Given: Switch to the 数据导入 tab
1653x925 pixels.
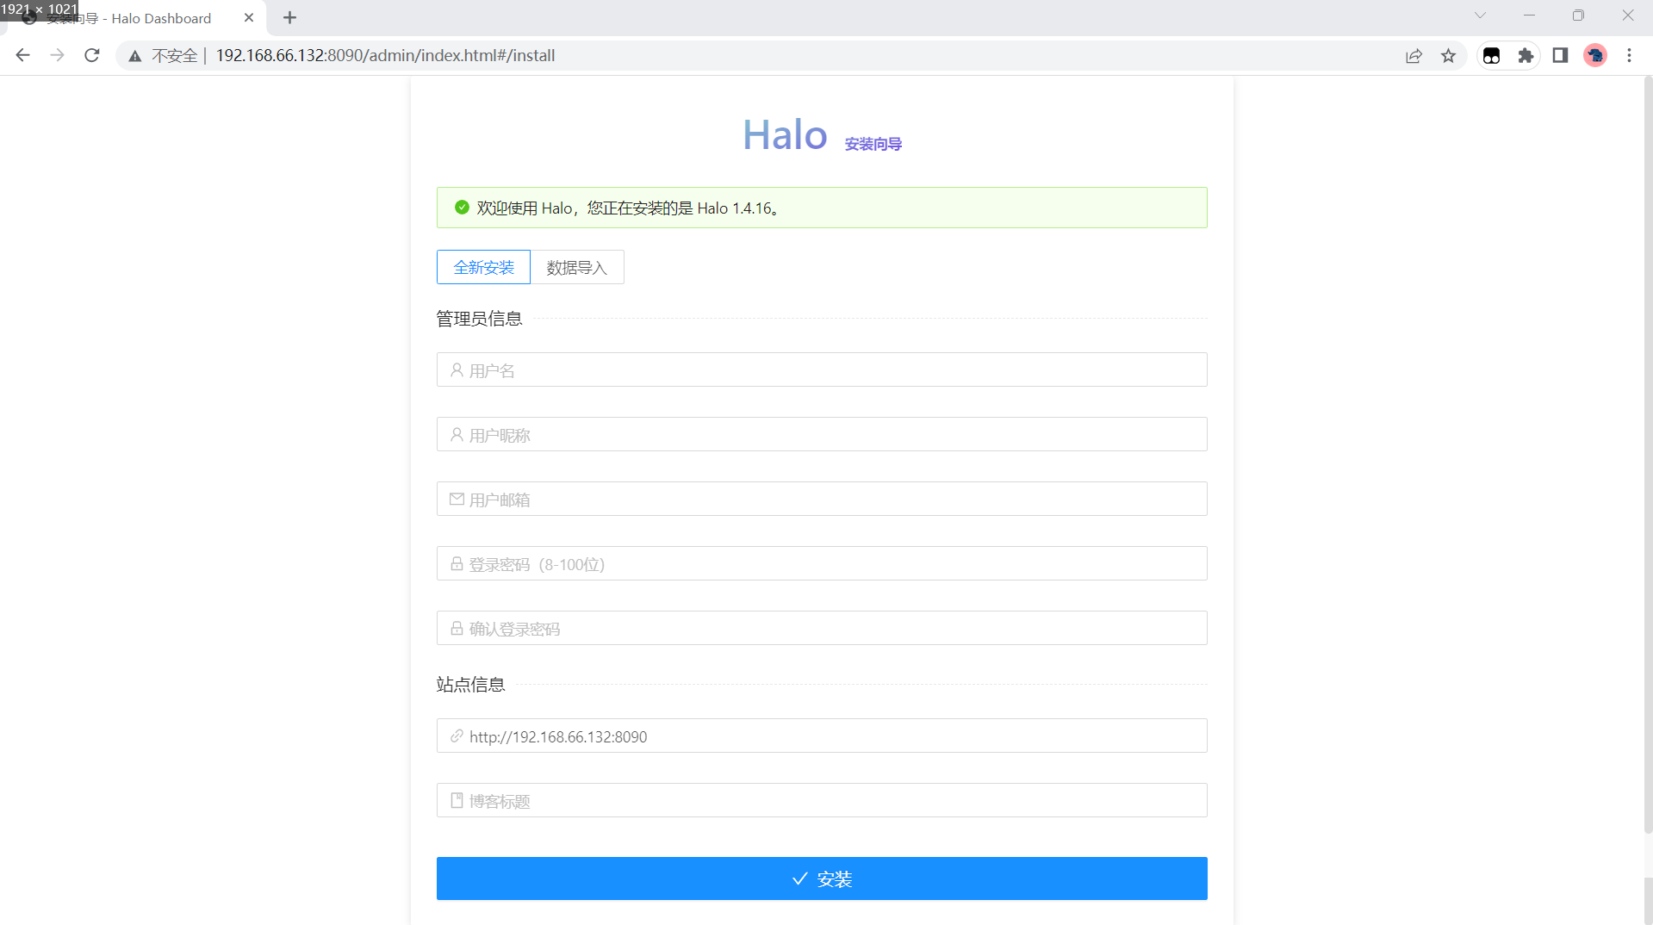Looking at the screenshot, I should pyautogui.click(x=577, y=267).
